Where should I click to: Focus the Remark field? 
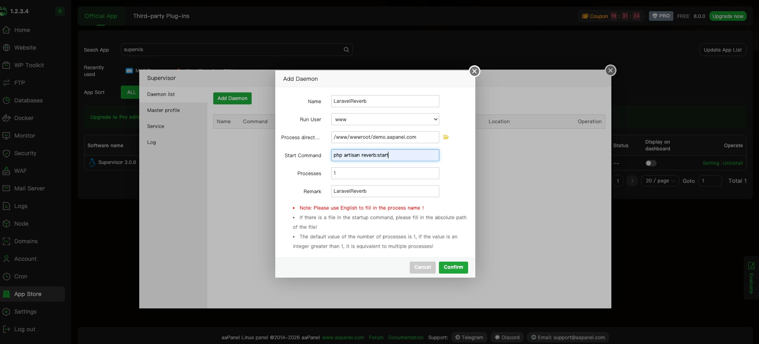[385, 191]
